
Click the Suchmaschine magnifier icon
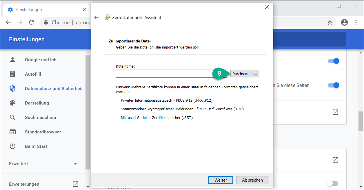tap(12, 118)
